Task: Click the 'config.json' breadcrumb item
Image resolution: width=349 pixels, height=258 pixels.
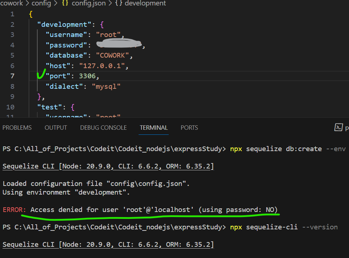Action: 89,3
